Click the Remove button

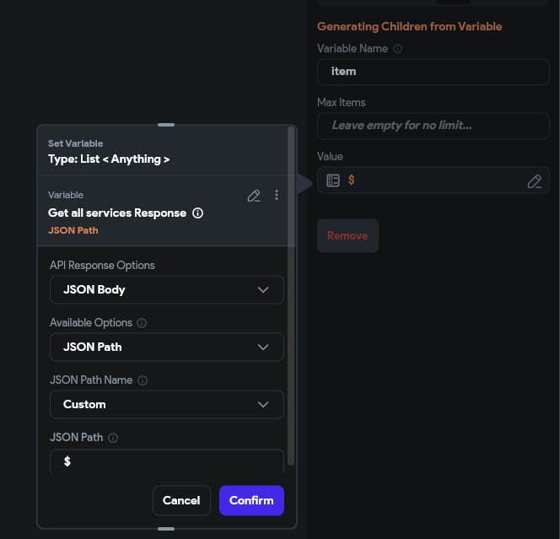[x=347, y=236]
